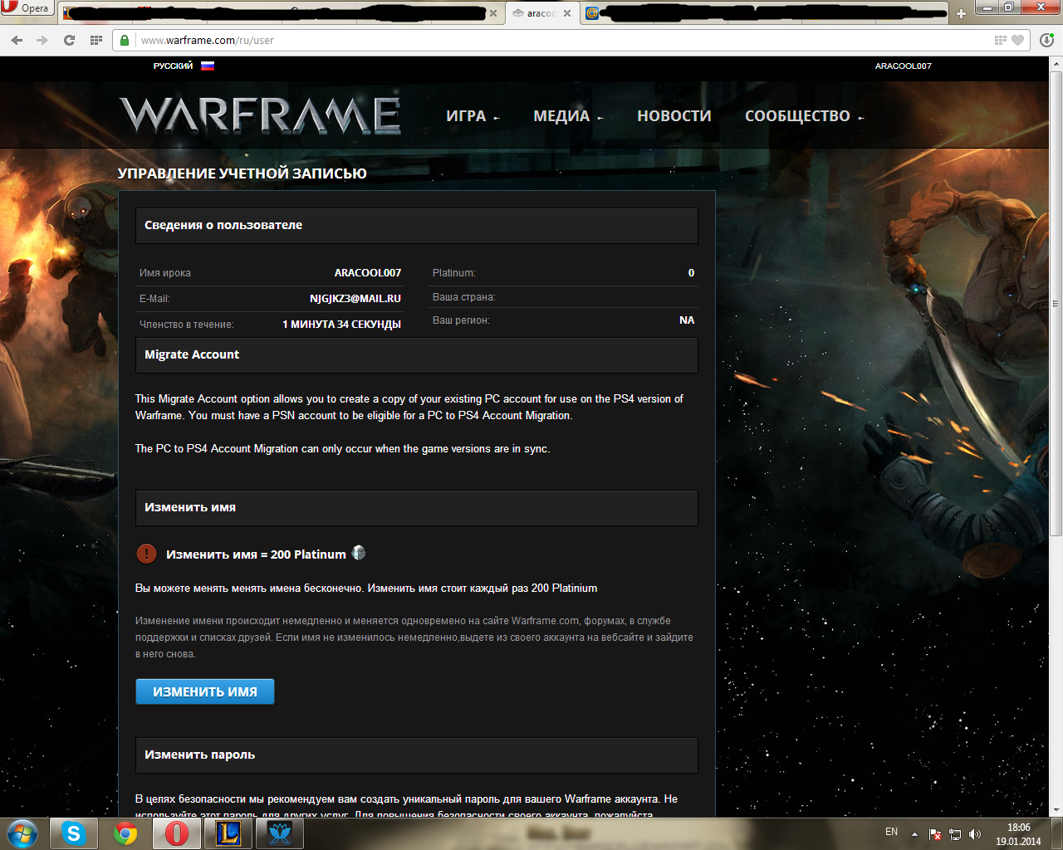Open a new tab with plus icon
Image resolution: width=1063 pixels, height=850 pixels.
click(x=961, y=13)
